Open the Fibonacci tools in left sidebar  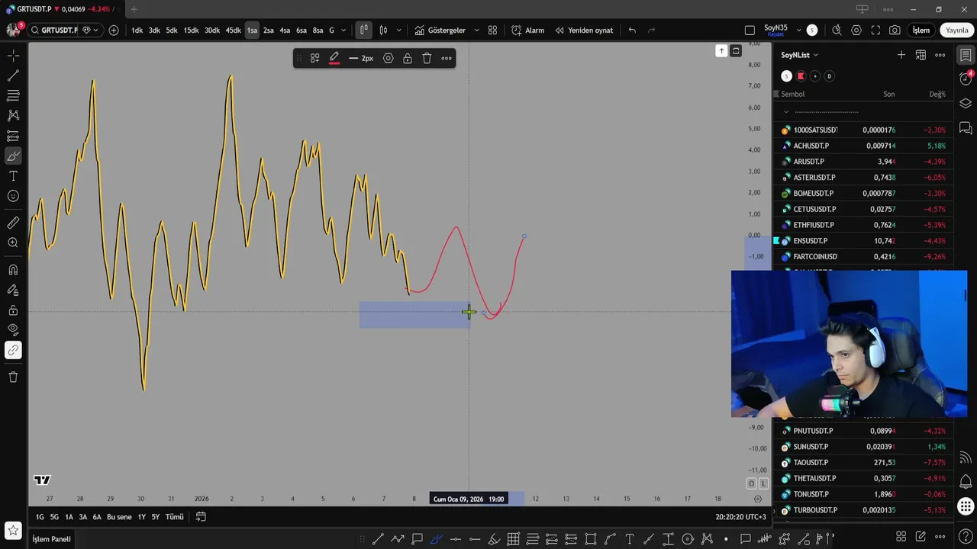point(13,96)
